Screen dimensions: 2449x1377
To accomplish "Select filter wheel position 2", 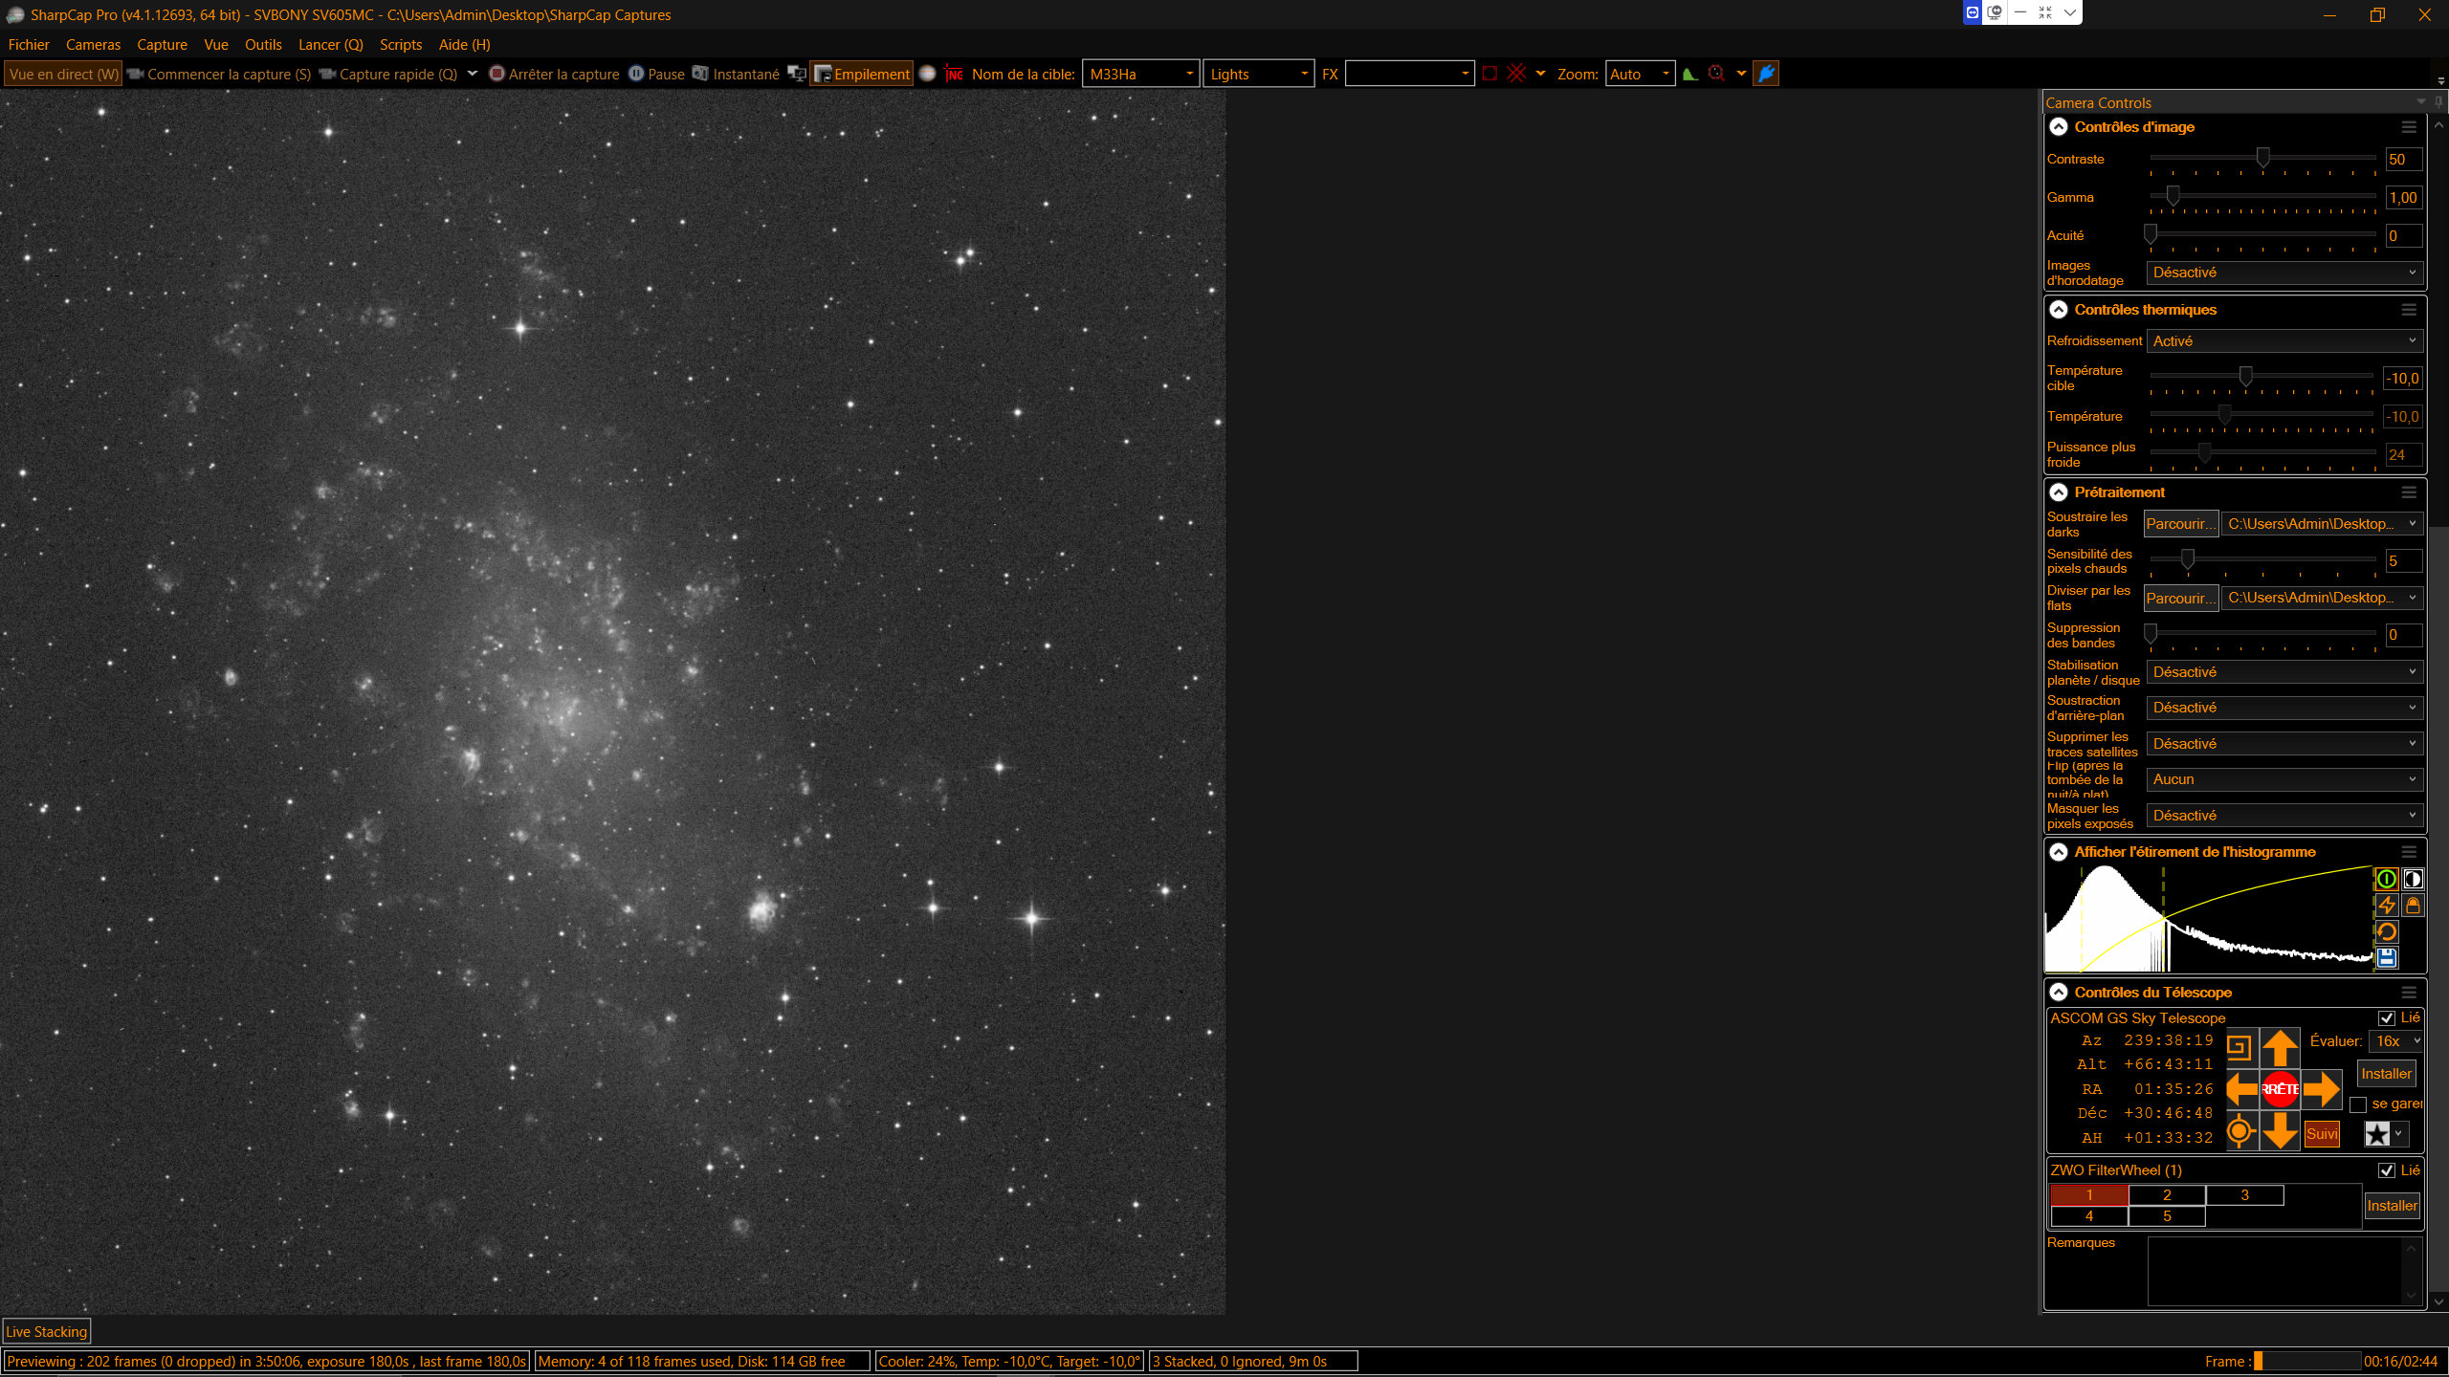I will click(x=2167, y=1195).
